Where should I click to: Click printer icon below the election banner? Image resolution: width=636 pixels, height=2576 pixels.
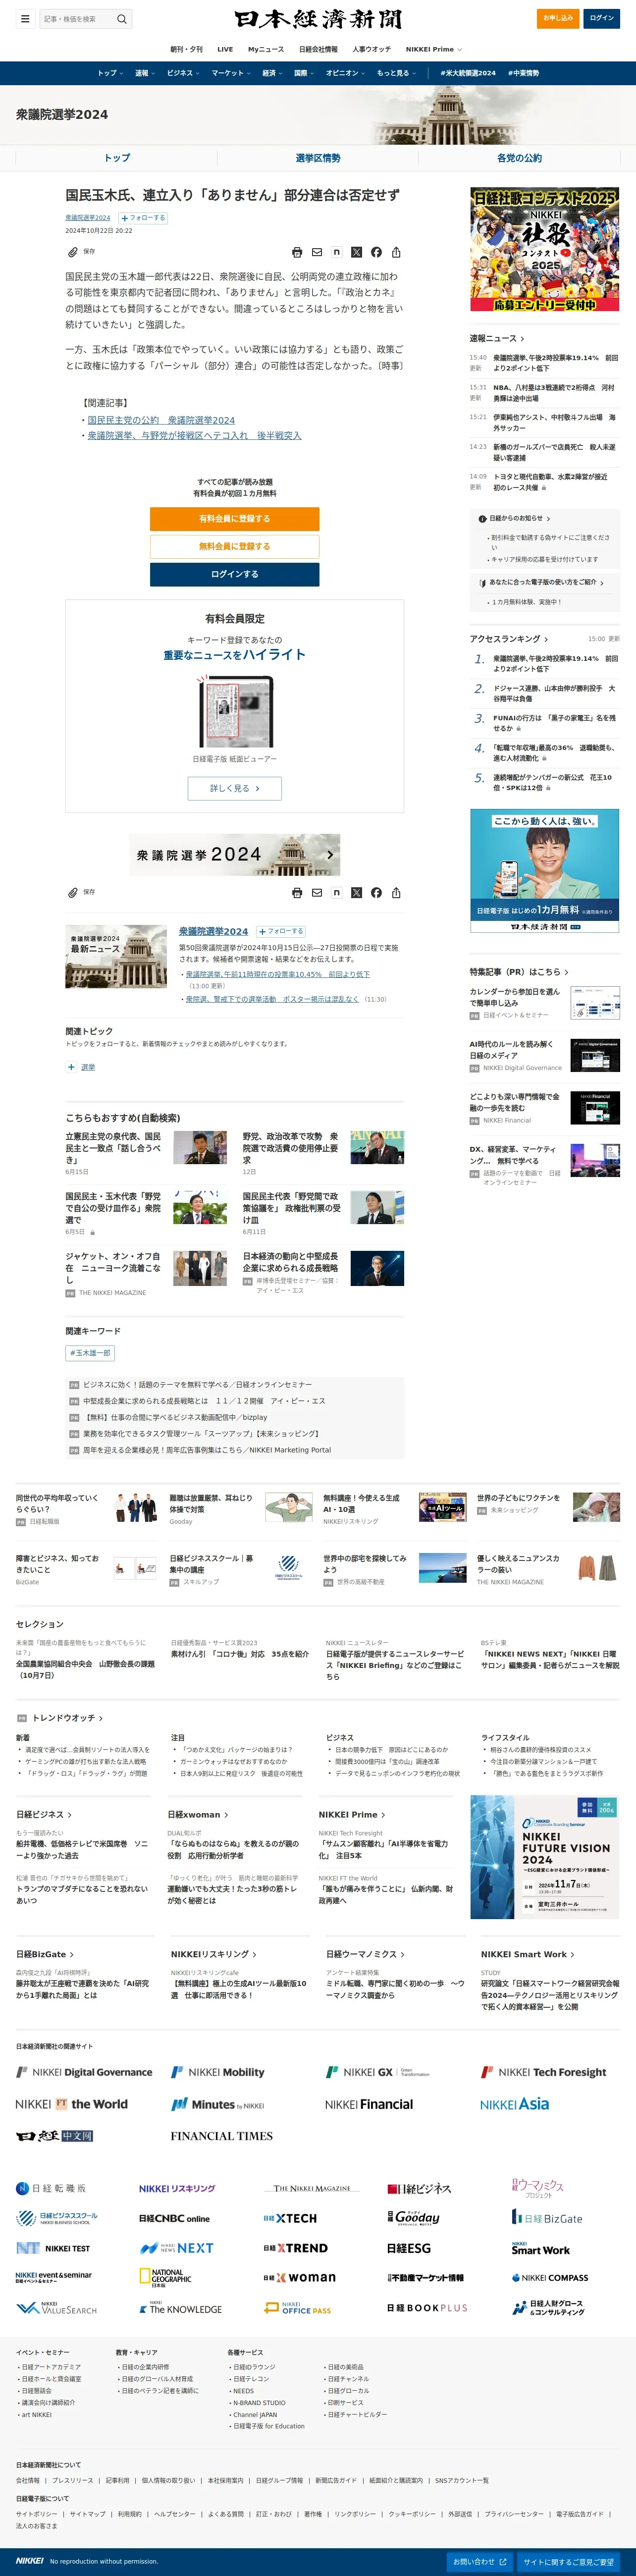point(297,892)
